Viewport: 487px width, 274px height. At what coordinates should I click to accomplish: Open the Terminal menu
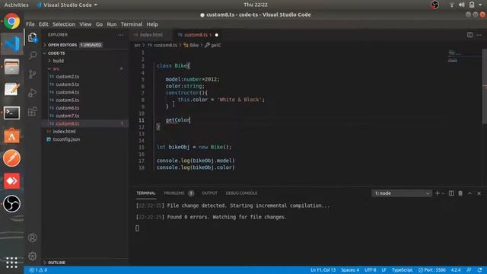tap(132, 24)
